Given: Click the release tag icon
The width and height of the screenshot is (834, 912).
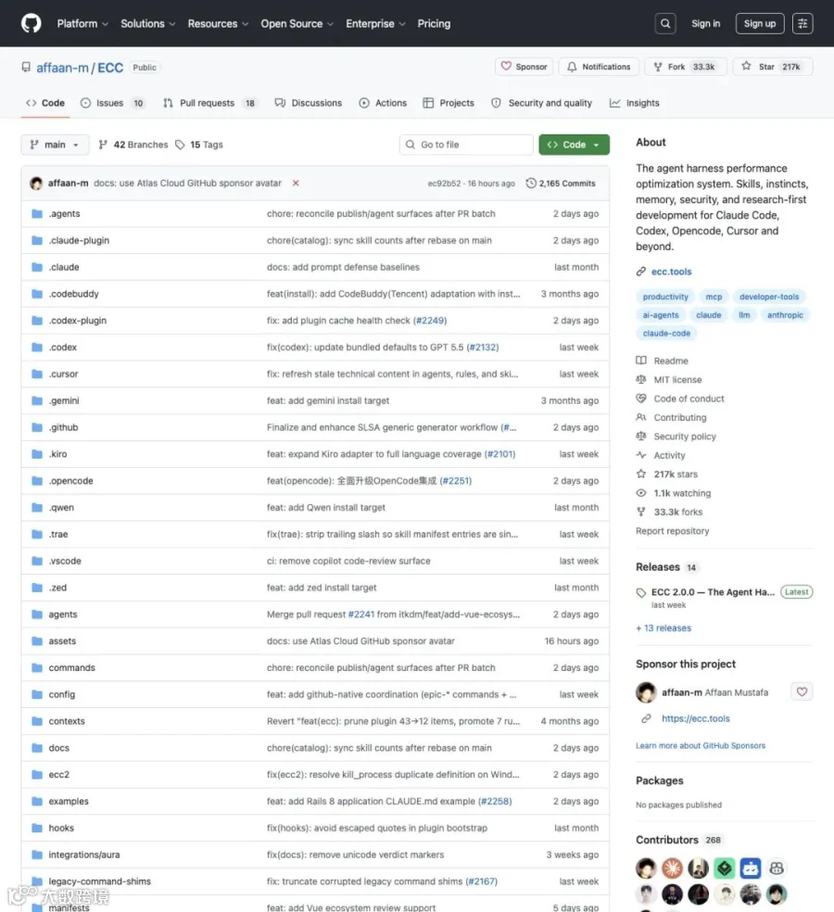Looking at the screenshot, I should [641, 592].
